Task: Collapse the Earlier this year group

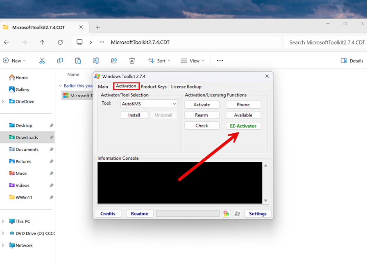Action: tap(61, 86)
